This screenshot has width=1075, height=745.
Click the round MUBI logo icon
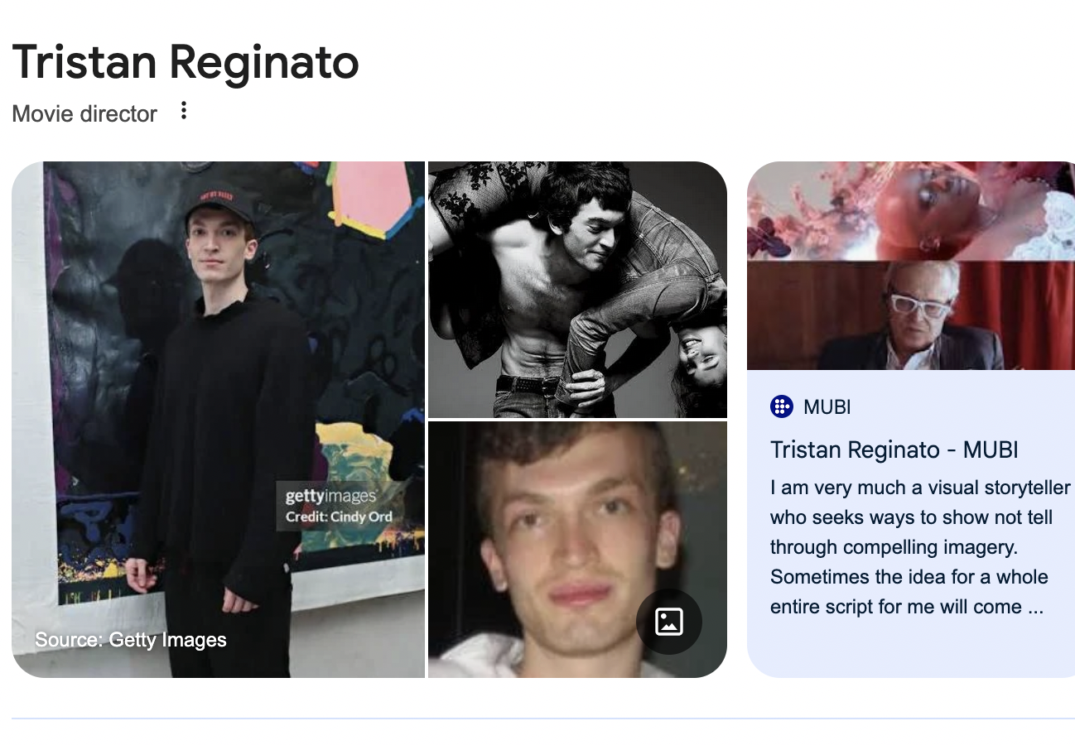pyautogui.click(x=781, y=406)
